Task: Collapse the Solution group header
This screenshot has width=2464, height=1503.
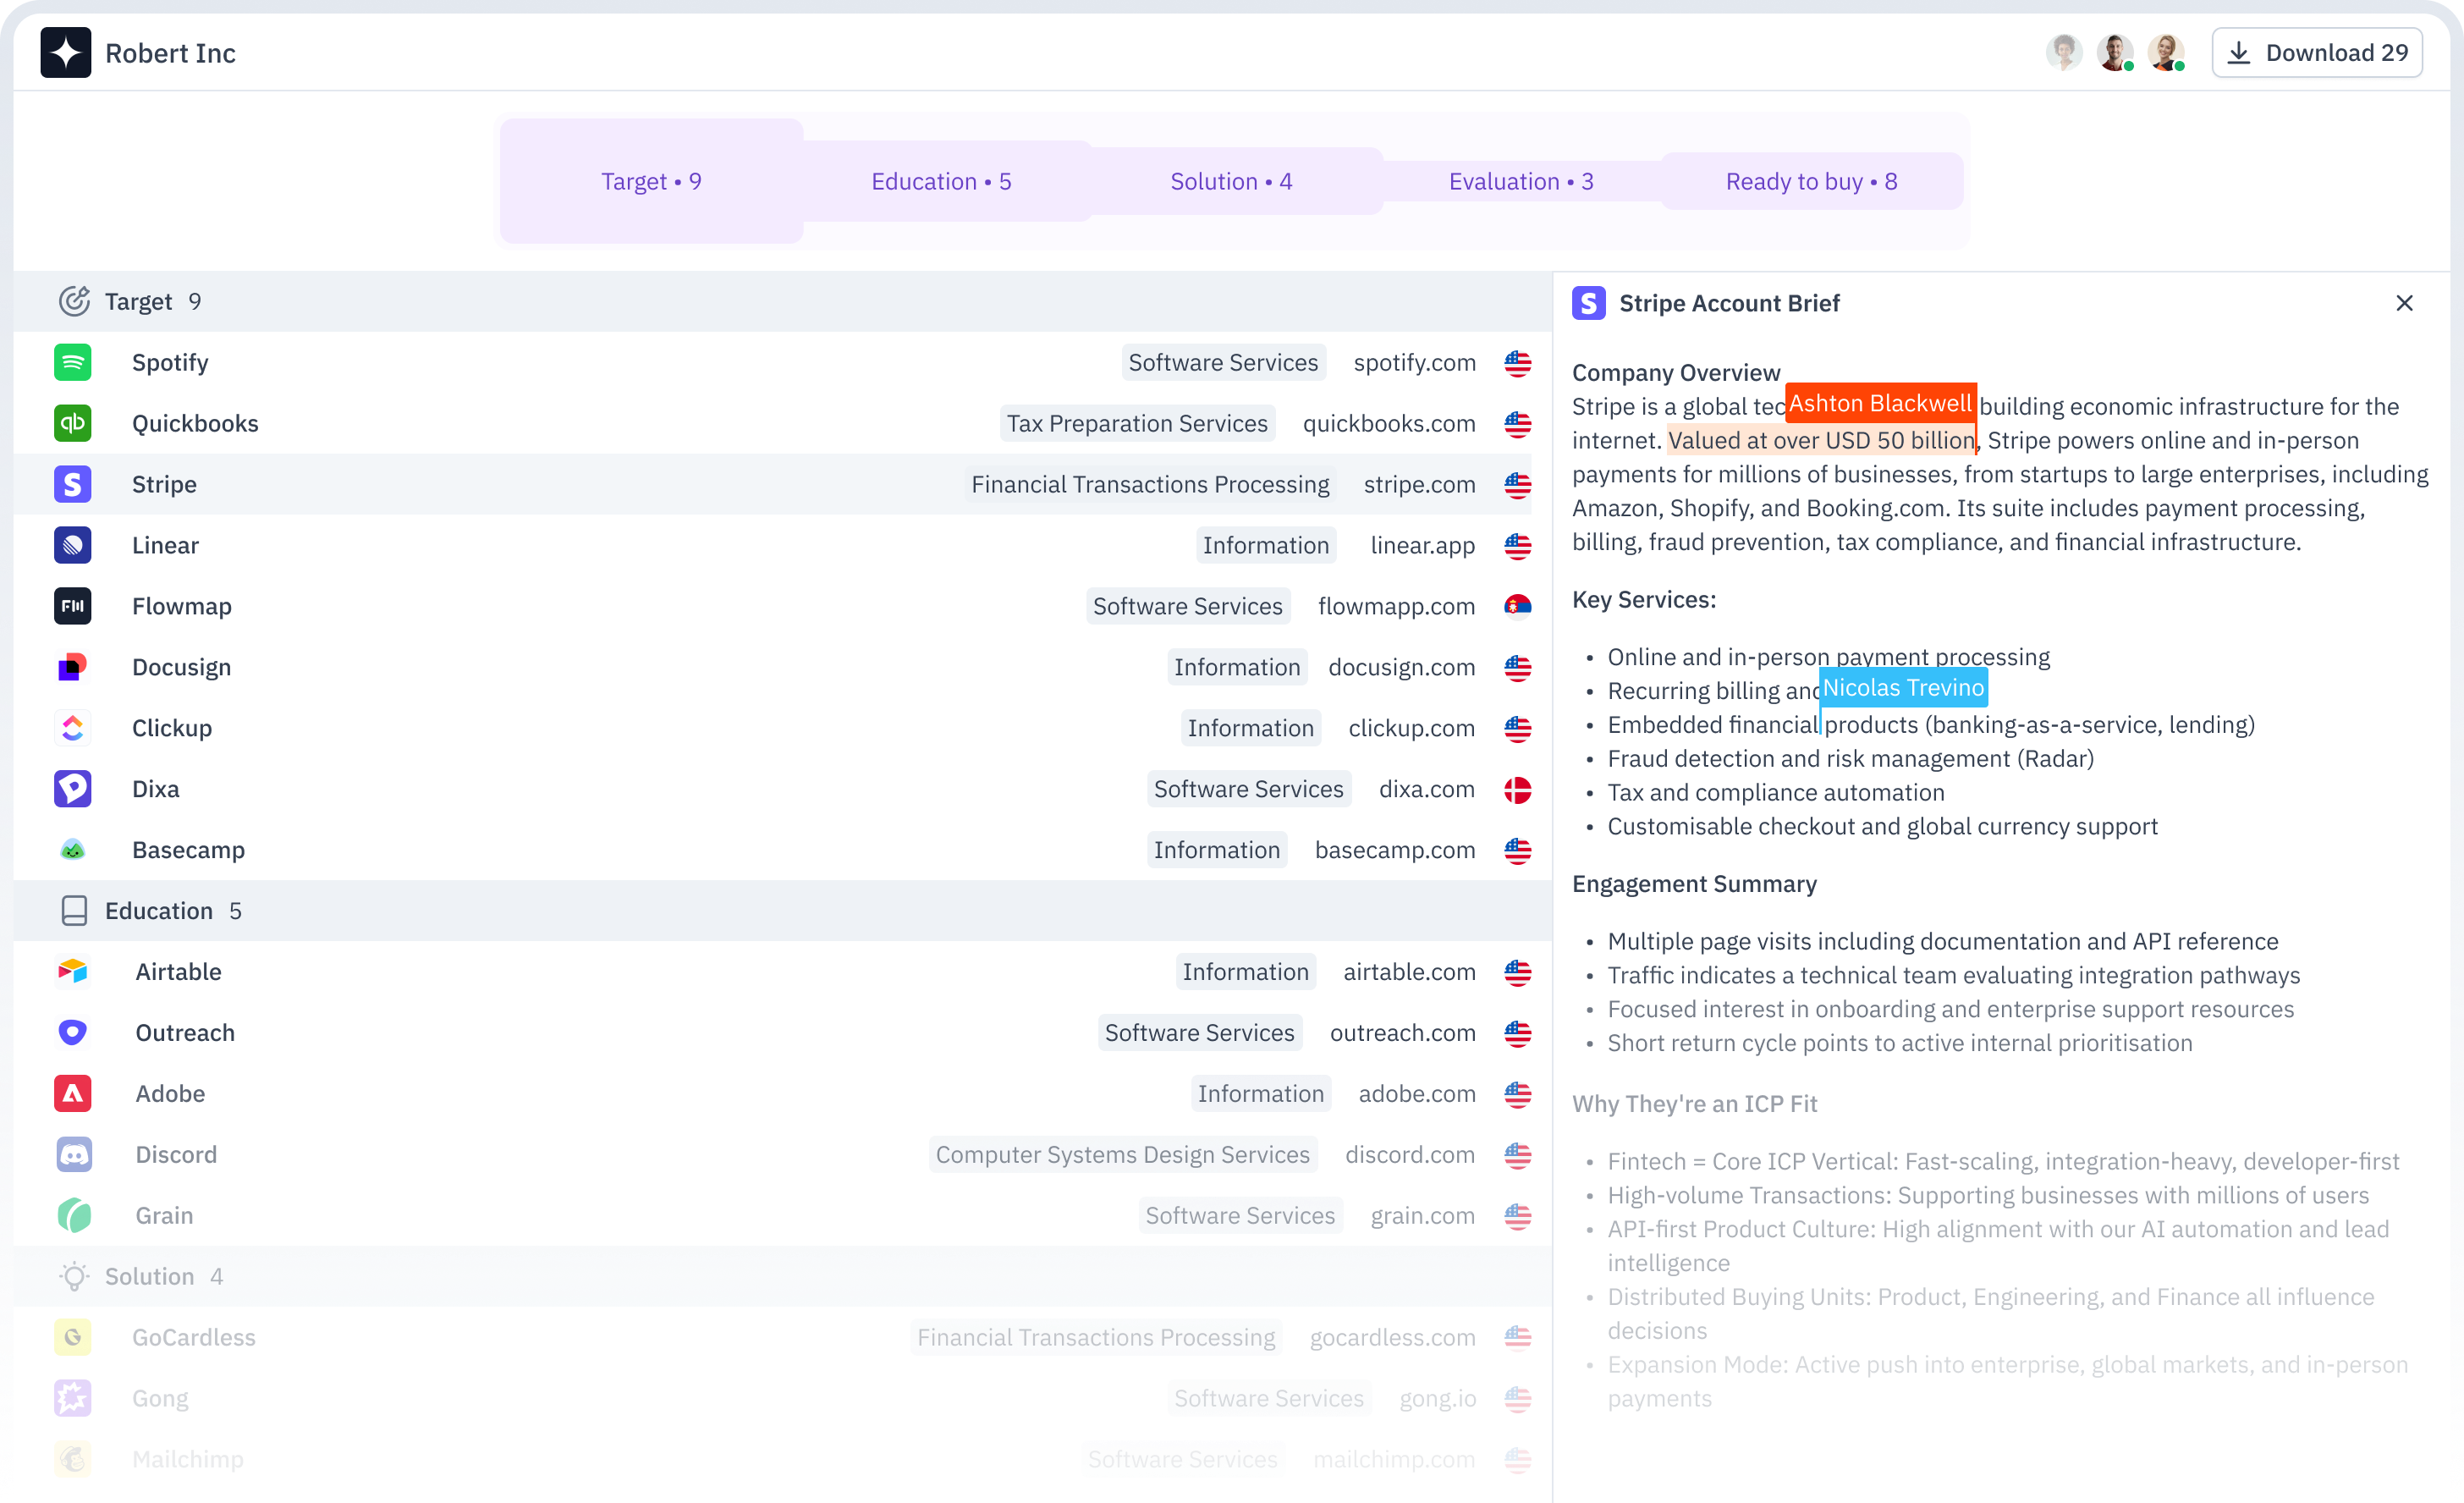Action: coord(782,1276)
